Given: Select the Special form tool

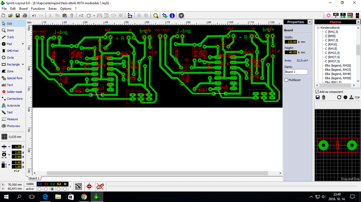Looking at the screenshot, I should click(12, 78).
